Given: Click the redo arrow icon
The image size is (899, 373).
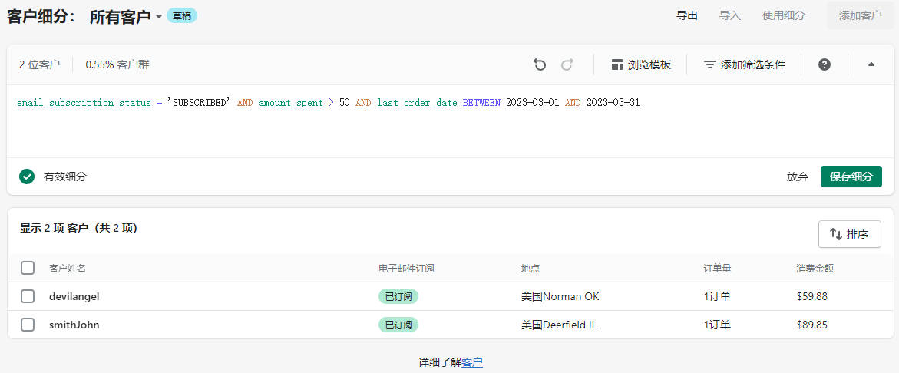Looking at the screenshot, I should coord(567,64).
